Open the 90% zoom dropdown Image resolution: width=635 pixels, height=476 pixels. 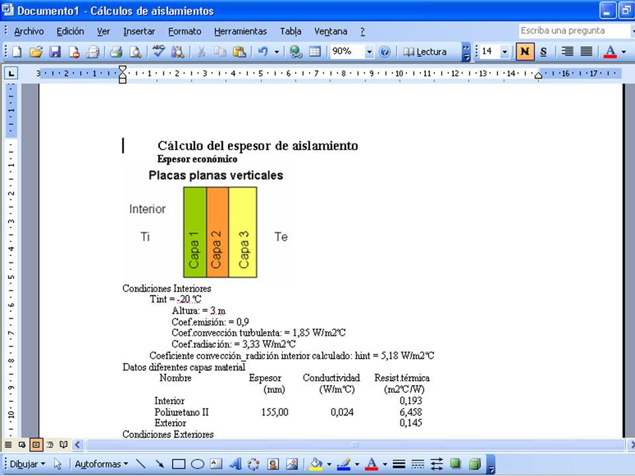coord(369,52)
